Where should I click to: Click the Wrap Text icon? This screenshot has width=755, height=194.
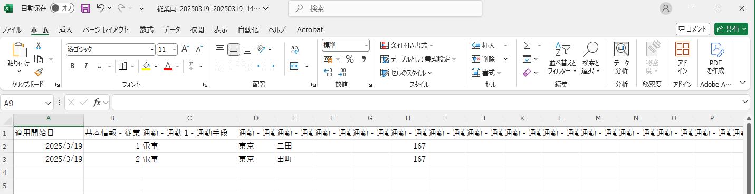coord(295,49)
